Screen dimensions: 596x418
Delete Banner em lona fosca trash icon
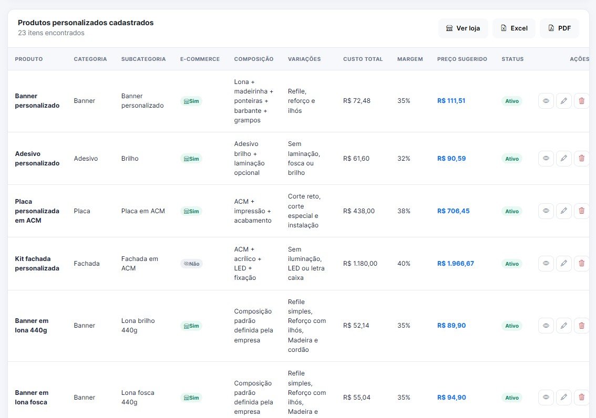[x=582, y=398]
